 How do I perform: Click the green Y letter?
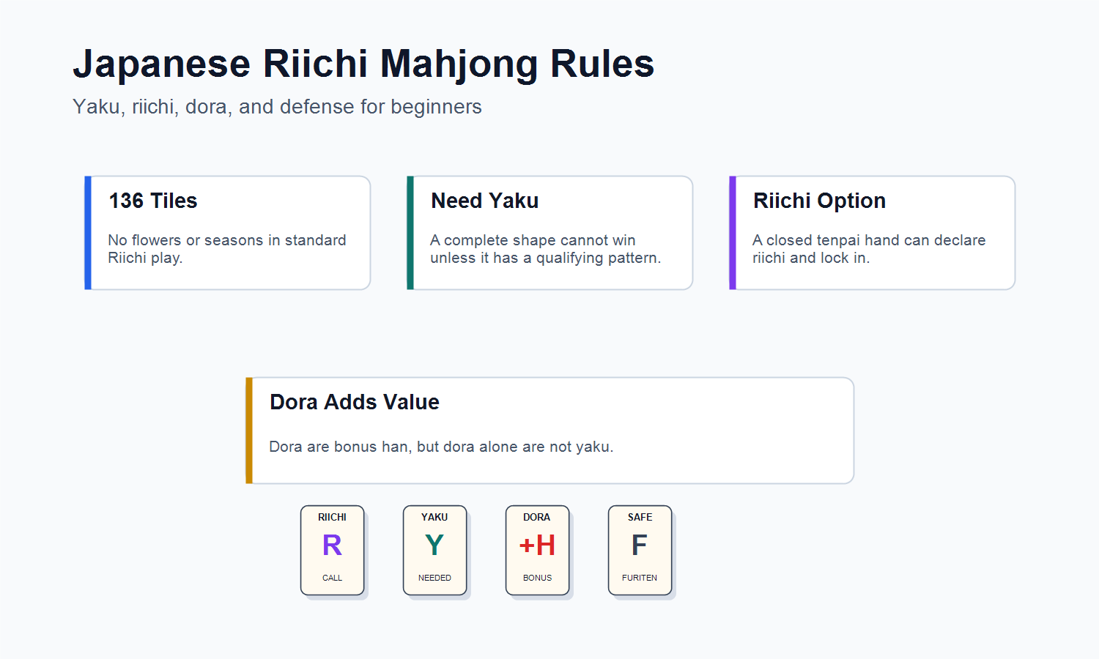(x=434, y=546)
